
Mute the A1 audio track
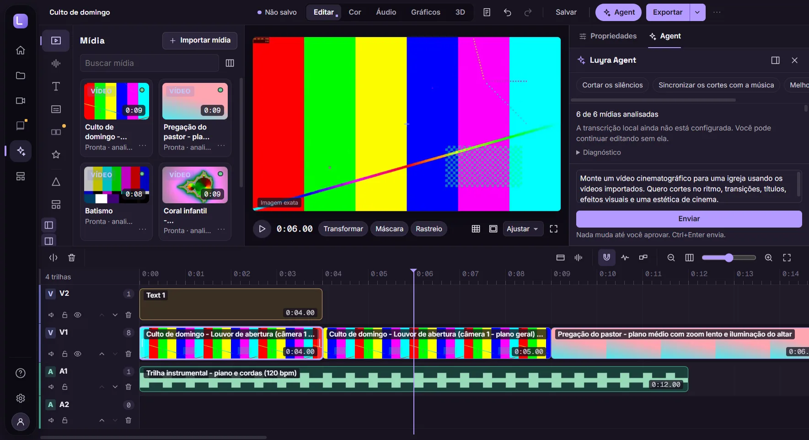[51, 387]
